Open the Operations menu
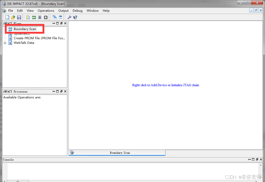 (46, 11)
